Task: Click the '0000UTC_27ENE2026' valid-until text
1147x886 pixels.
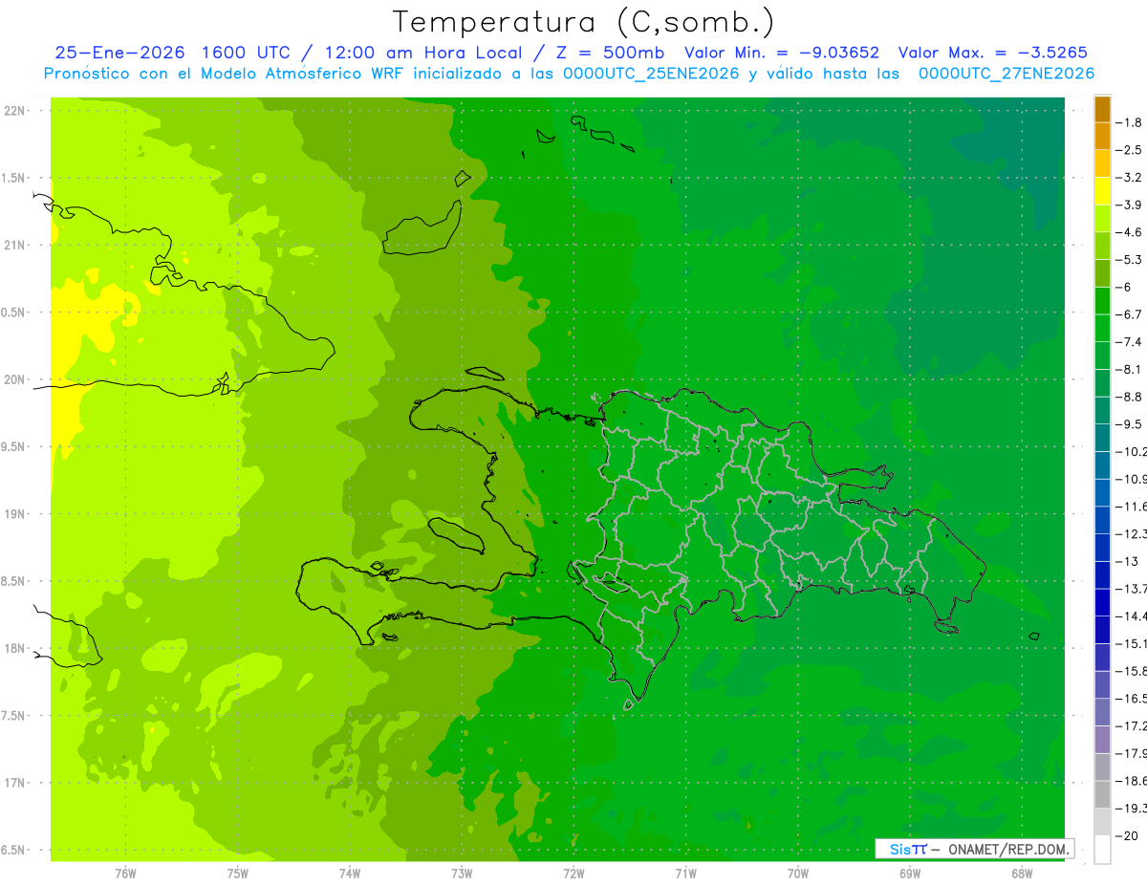Action: tap(1006, 74)
